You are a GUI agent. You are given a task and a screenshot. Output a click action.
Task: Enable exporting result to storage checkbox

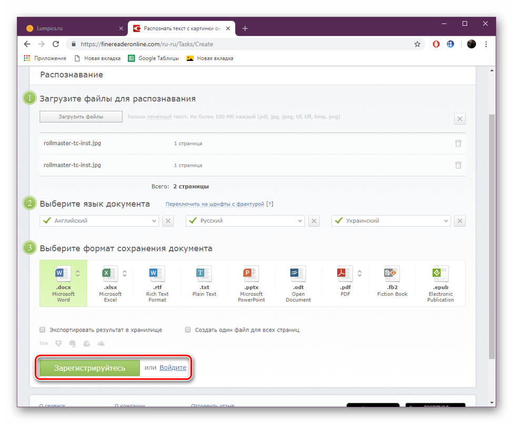(x=42, y=329)
